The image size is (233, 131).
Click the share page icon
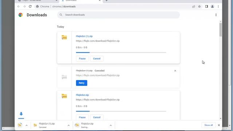(193, 7)
